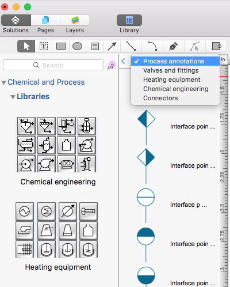
Task: Choose Valves and fittings library
Action: point(175,70)
